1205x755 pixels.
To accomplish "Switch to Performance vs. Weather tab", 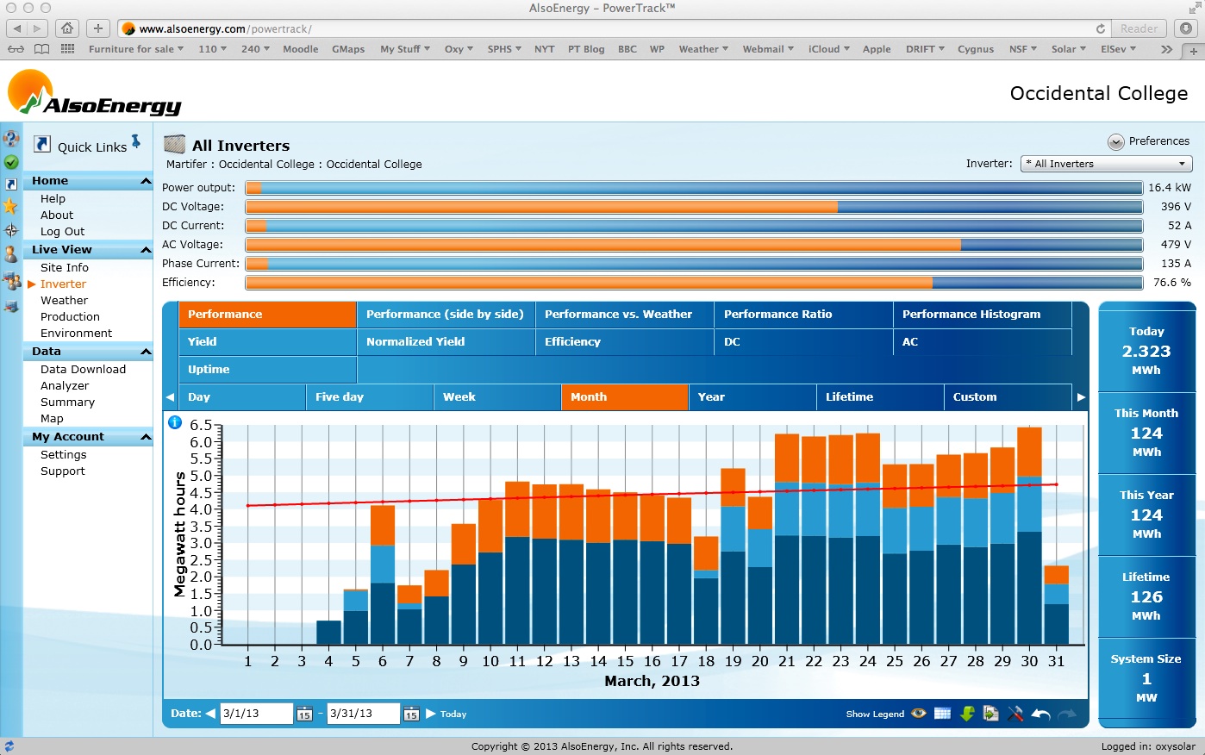I will pyautogui.click(x=625, y=315).
